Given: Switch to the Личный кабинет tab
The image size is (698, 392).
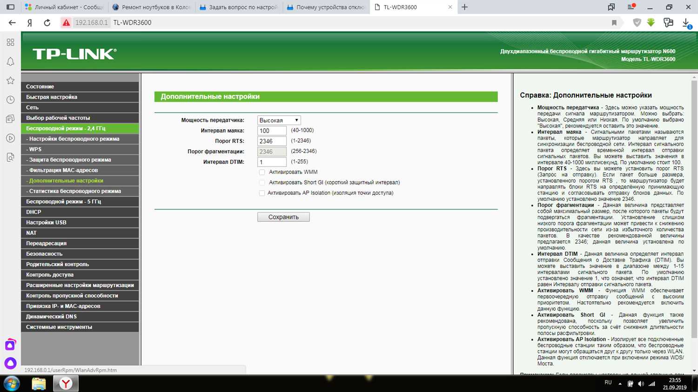Looking at the screenshot, I should click(x=65, y=7).
